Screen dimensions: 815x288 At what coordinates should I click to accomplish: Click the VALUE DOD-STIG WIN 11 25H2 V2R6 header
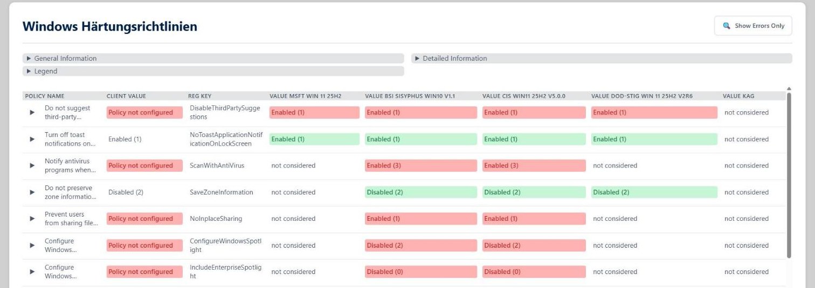pyautogui.click(x=642, y=96)
